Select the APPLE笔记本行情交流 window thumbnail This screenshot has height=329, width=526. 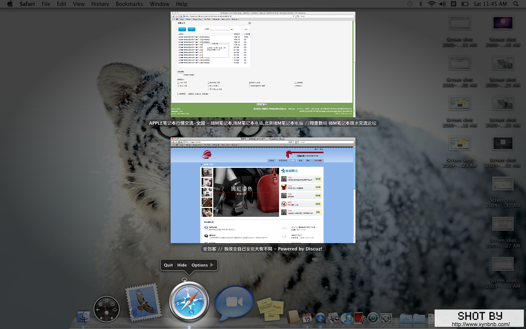[x=263, y=64]
